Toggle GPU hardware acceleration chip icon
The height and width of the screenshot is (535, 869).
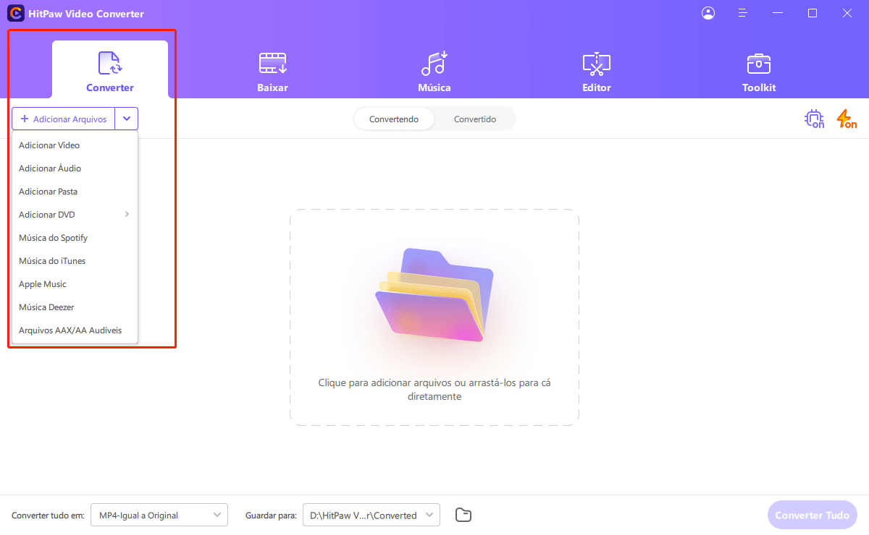[815, 119]
